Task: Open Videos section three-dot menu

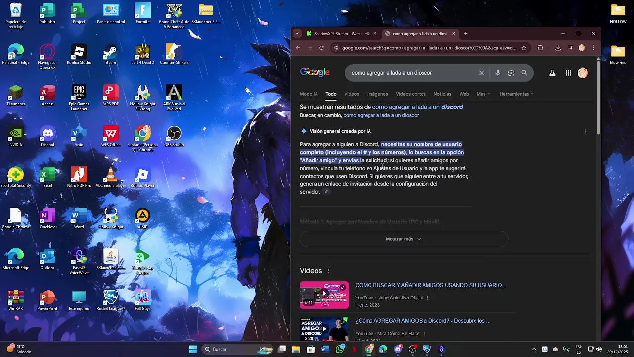Action: point(328,271)
